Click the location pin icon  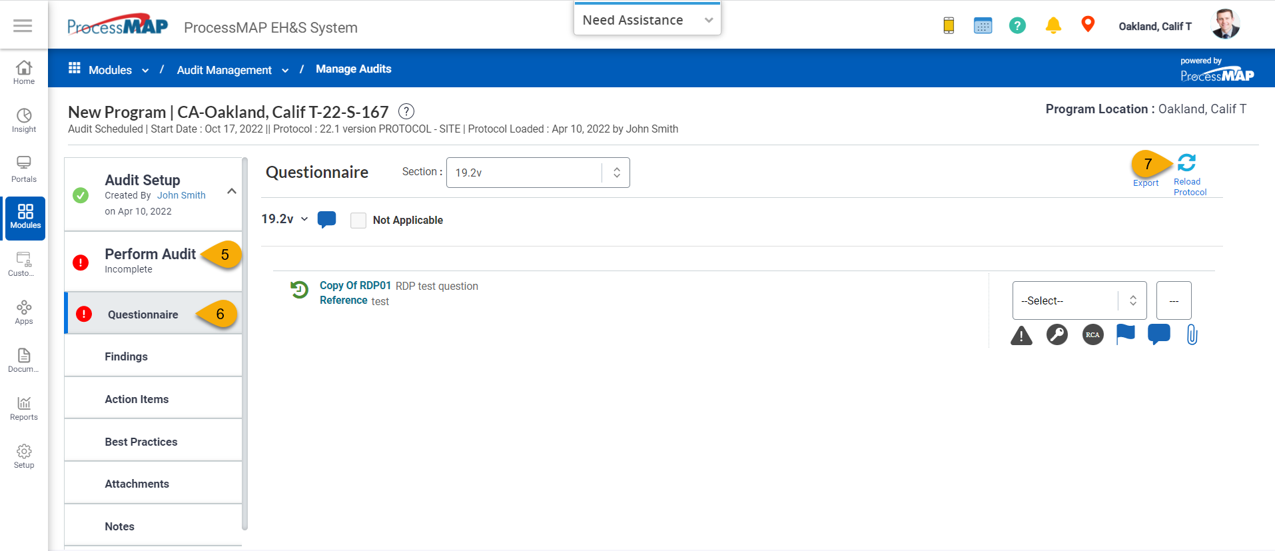(1088, 24)
